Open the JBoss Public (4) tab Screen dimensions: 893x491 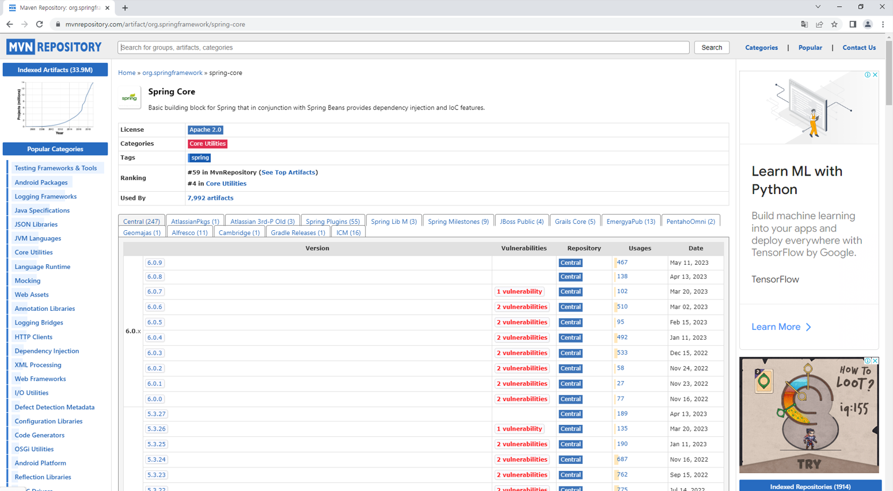[x=522, y=221]
